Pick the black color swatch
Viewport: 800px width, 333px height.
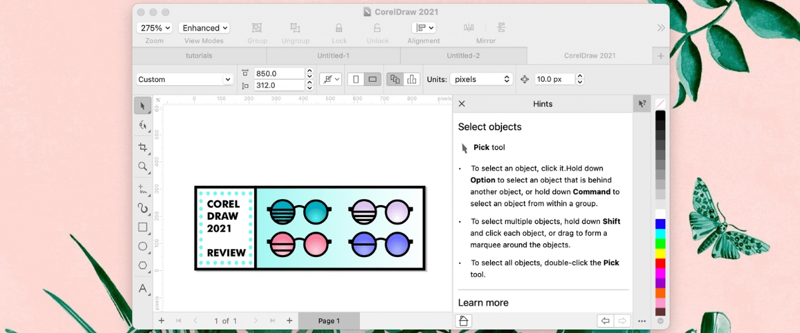point(660,115)
